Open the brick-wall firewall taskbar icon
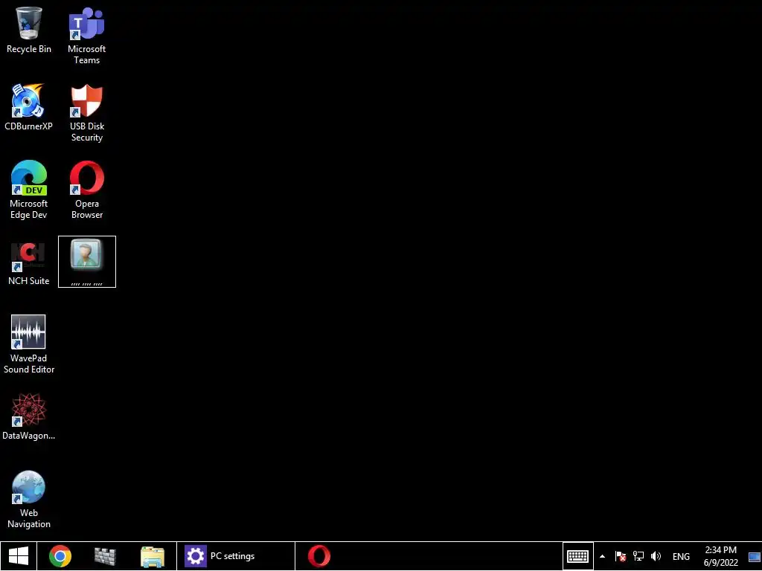762x571 pixels. [x=105, y=556]
